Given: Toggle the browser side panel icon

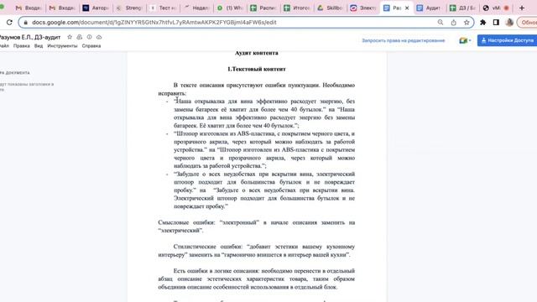Looking at the screenshot, I should point(496,23).
